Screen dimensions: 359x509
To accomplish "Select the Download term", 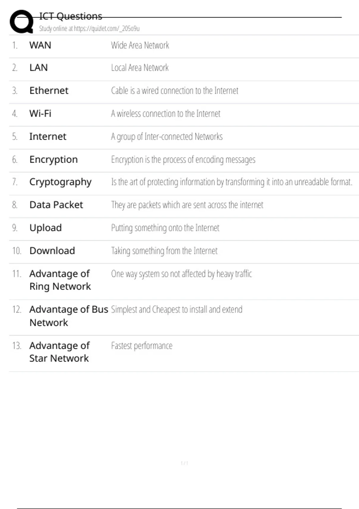I will pyautogui.click(x=52, y=251).
